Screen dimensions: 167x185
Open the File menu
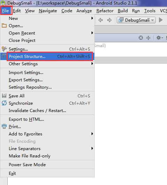6,11
